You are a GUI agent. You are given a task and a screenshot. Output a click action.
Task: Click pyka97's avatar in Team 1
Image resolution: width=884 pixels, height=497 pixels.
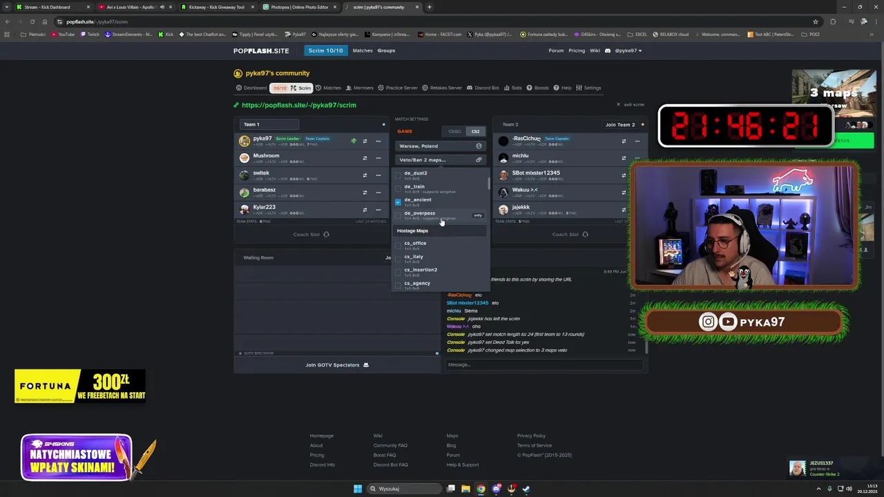(244, 141)
